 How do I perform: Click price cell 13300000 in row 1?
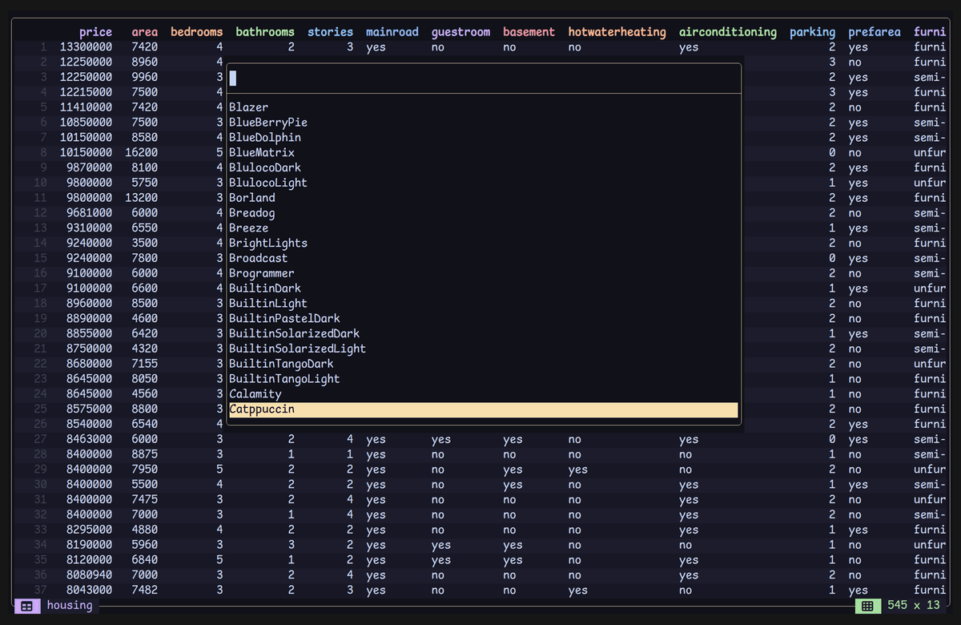(86, 47)
